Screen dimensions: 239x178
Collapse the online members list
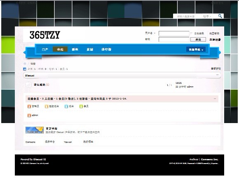pos(215,99)
